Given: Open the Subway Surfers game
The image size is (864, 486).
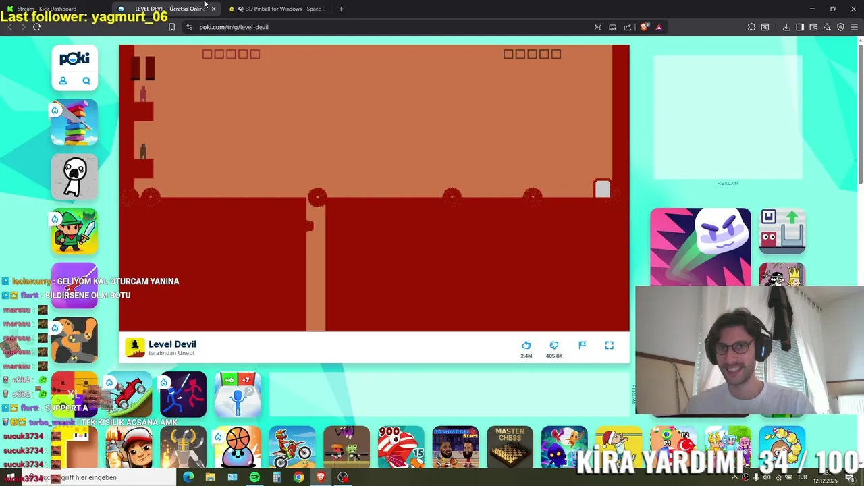Looking at the screenshot, I should (128, 447).
